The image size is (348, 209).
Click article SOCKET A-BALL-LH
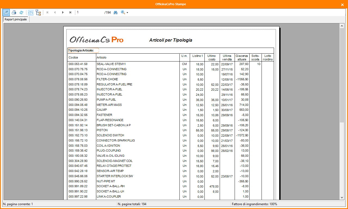click(x=110, y=191)
